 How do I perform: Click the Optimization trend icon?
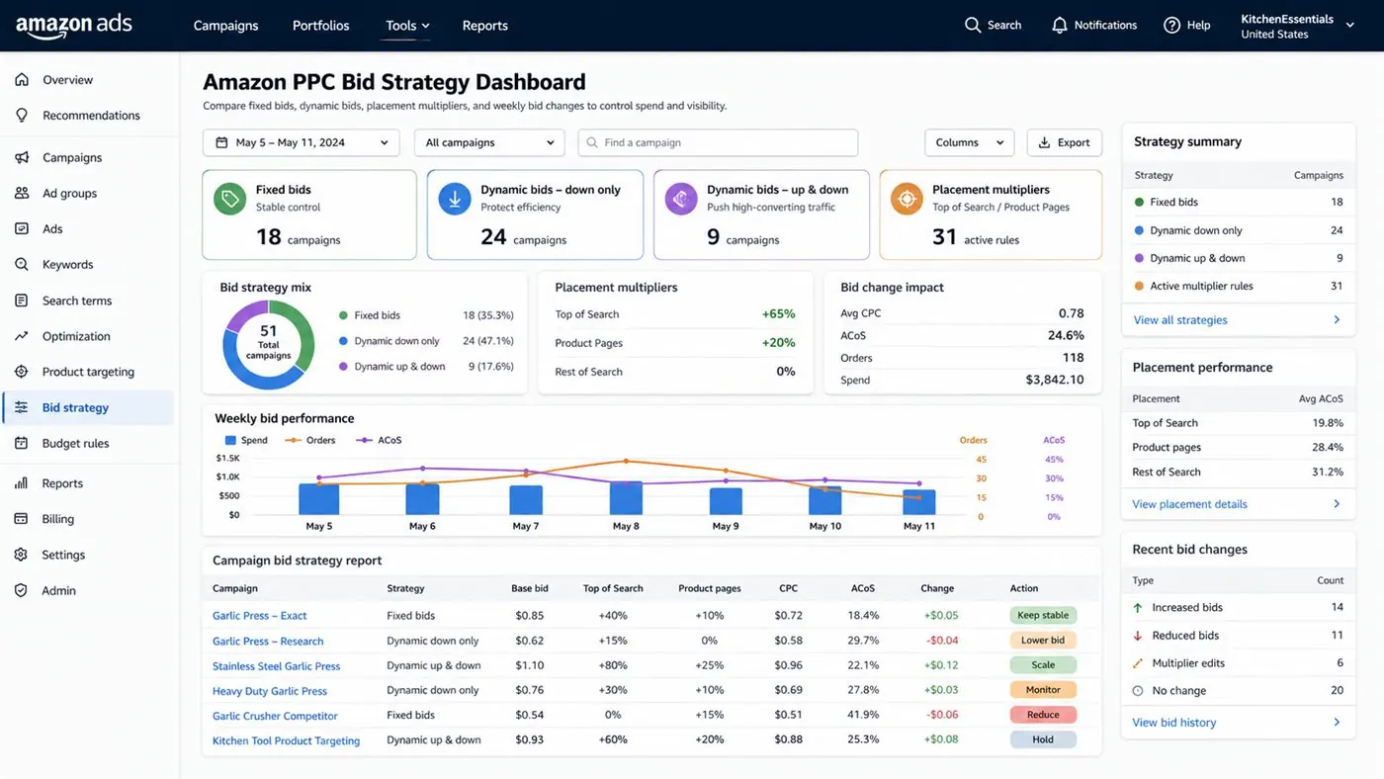(x=22, y=336)
